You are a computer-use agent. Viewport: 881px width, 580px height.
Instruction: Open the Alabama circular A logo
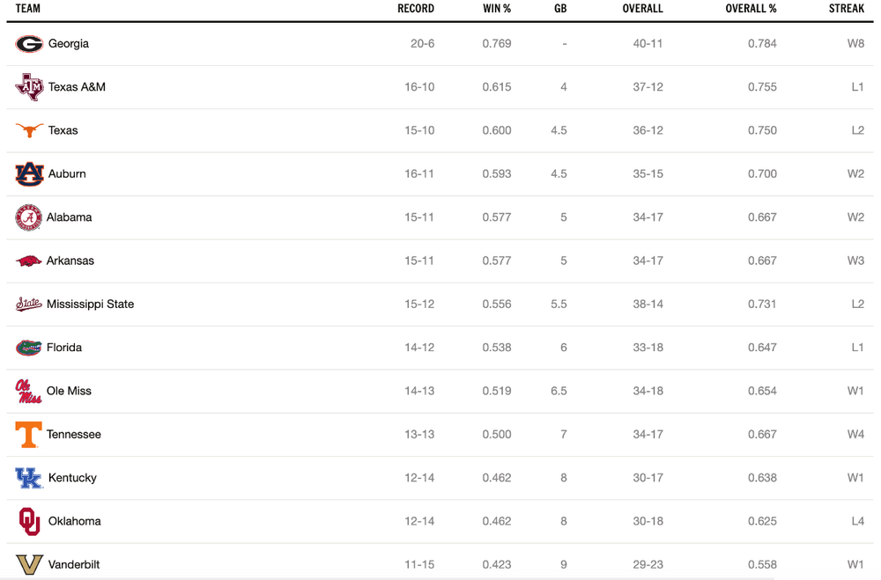tap(29, 217)
